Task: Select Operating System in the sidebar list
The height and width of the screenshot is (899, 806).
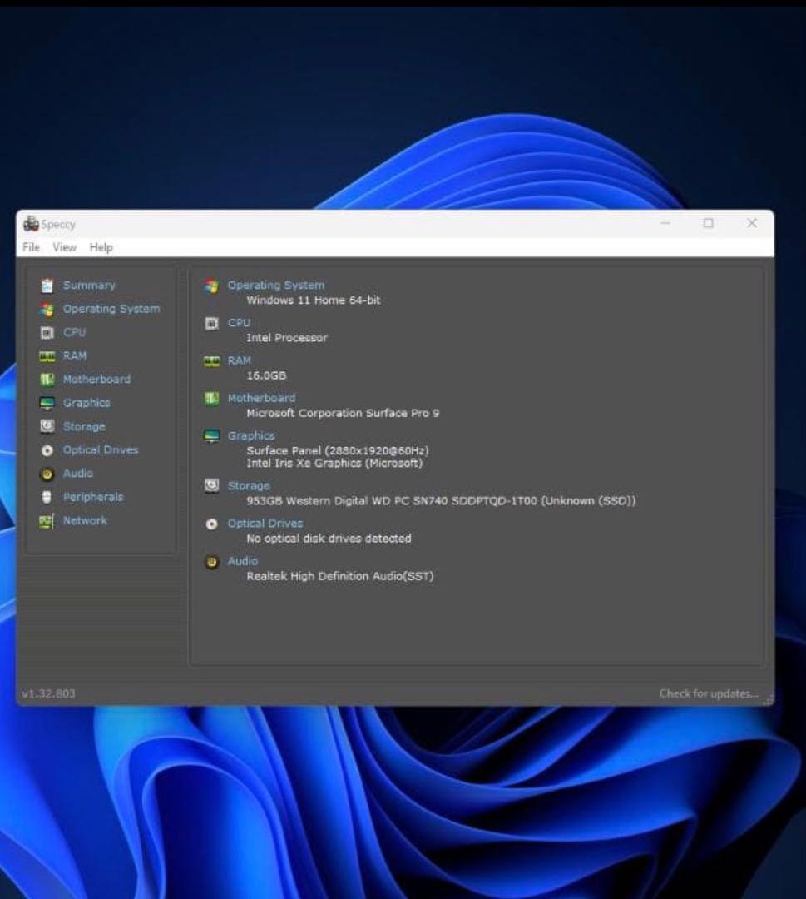Action: pos(111,309)
